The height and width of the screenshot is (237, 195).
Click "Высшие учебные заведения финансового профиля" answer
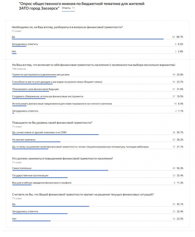(x=42, y=182)
